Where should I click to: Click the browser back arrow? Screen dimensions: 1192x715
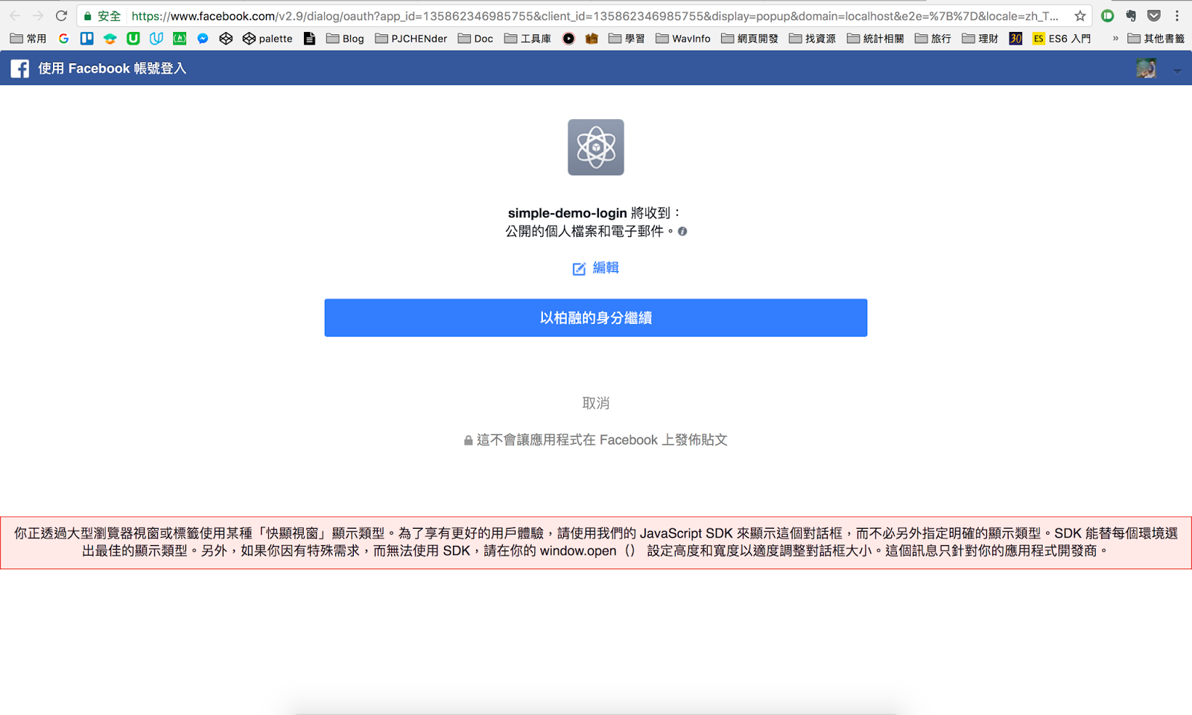pos(15,16)
